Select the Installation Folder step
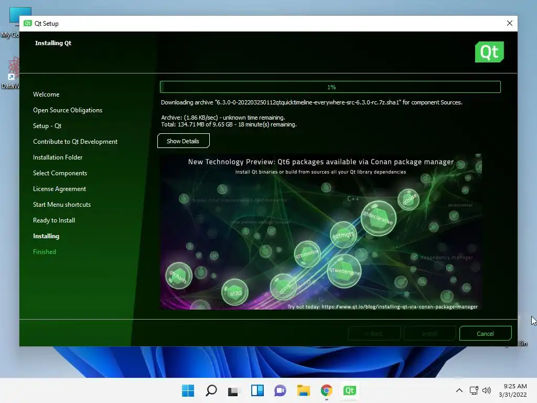 coord(58,157)
